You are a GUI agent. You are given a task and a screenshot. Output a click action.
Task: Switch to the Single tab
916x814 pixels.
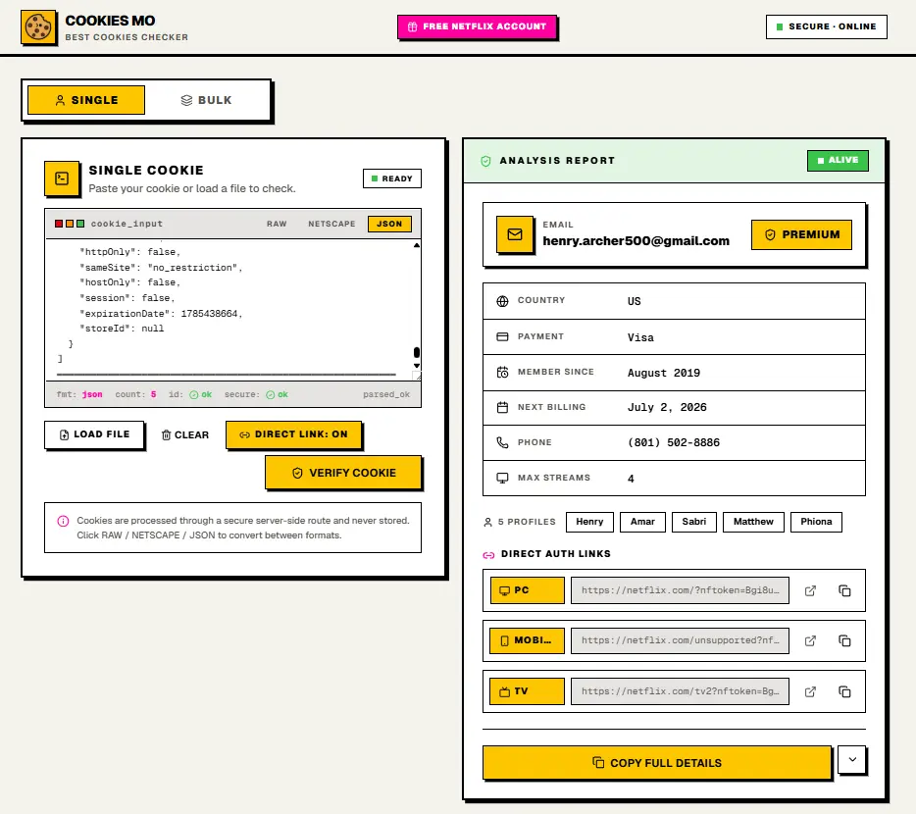click(x=86, y=100)
